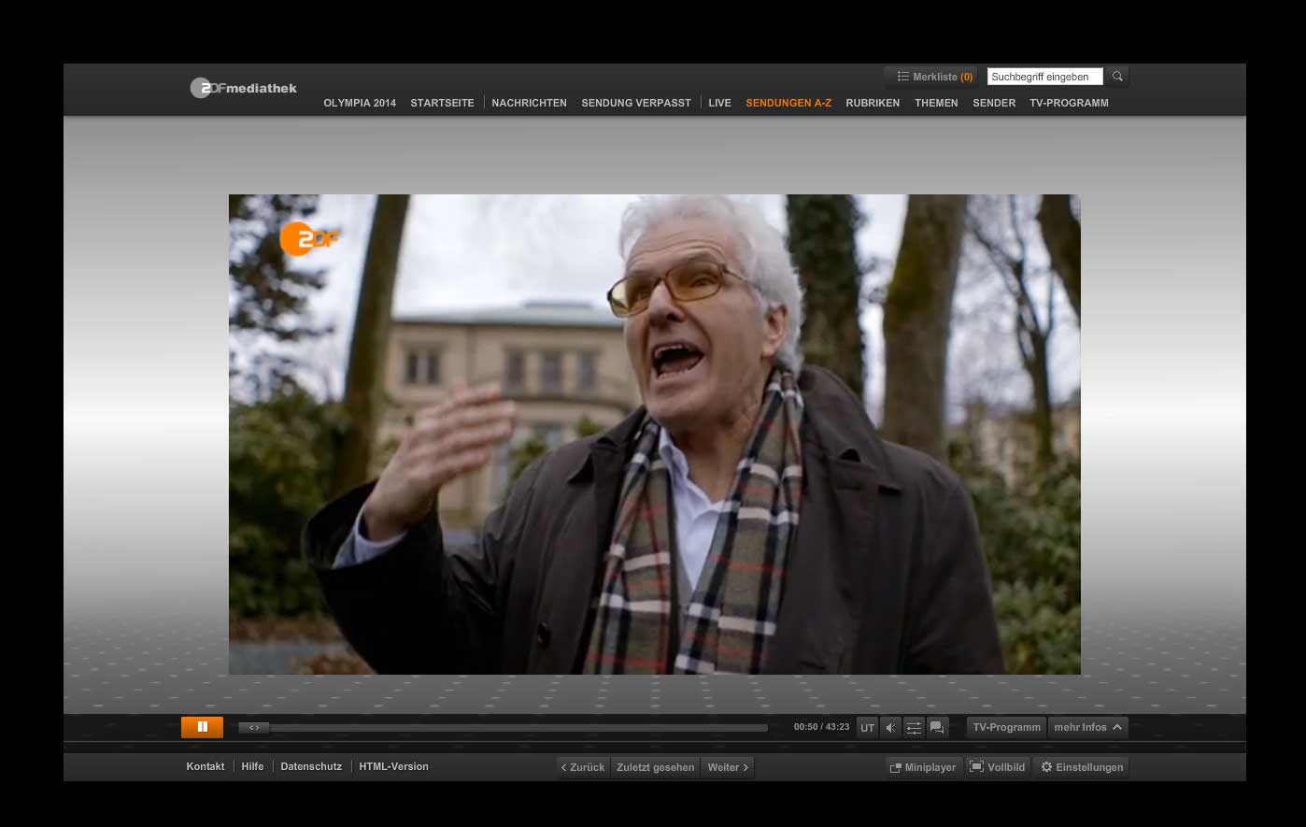Pause the video with the orange button
This screenshot has width=1306, height=827.
(202, 727)
